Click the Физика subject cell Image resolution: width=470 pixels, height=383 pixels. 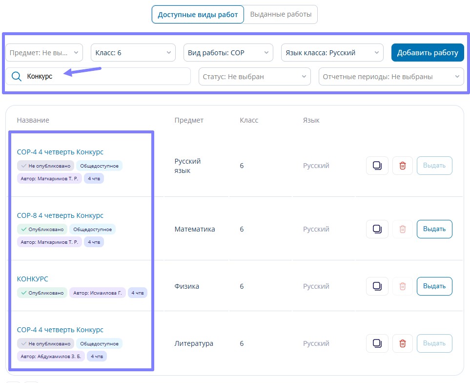point(187,286)
